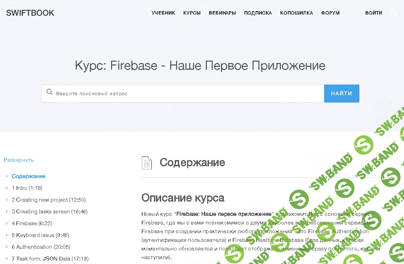Click the SWIFTBOOK logo
The height and width of the screenshot is (264, 404).
coord(30,13)
